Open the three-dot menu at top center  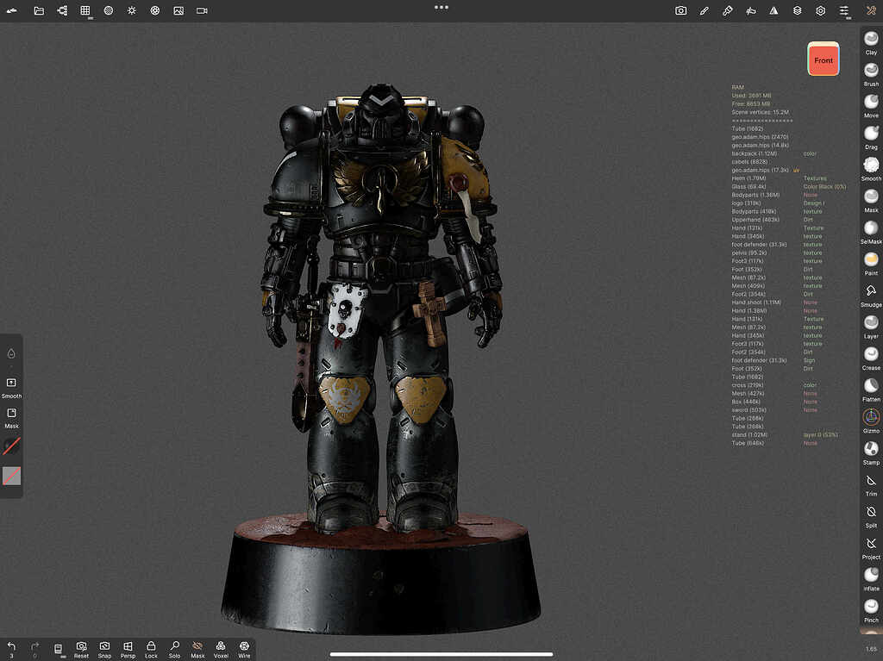click(x=441, y=7)
